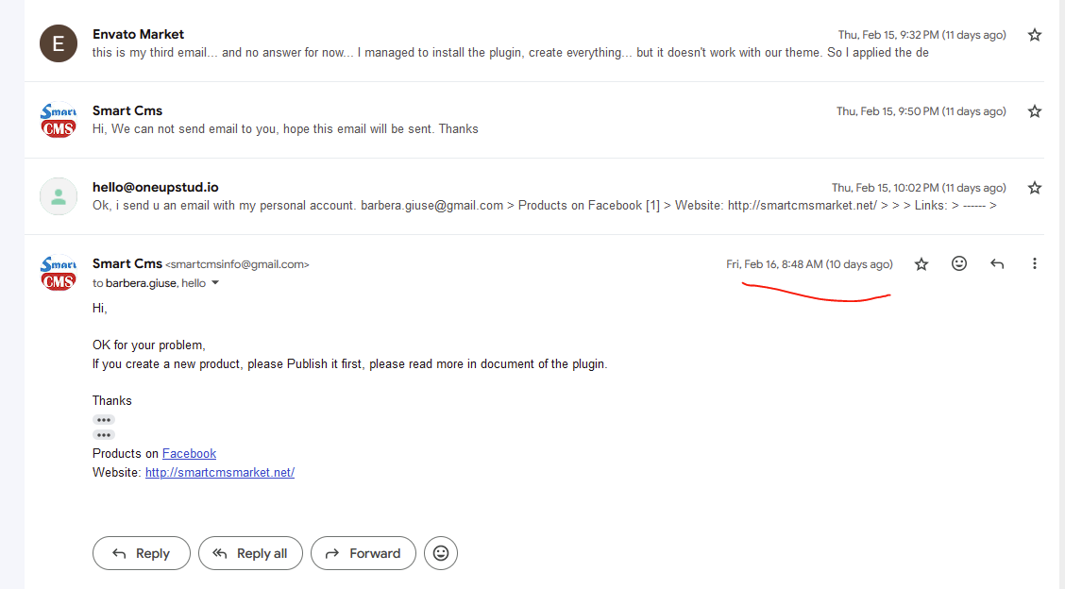Screen dimensions: 1065x589
Task: Click the Smart Cms logo avatar in expanded message
Action: [59, 273]
